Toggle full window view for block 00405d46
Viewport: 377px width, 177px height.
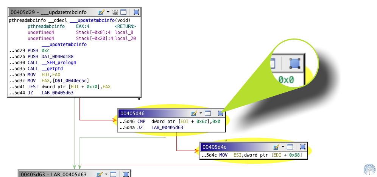pos(208,113)
